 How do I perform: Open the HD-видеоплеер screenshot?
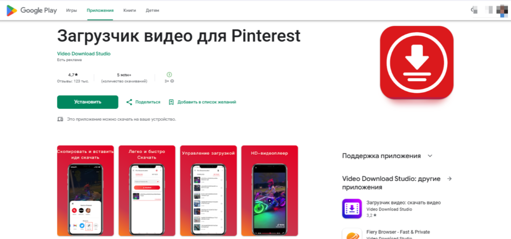(270, 191)
